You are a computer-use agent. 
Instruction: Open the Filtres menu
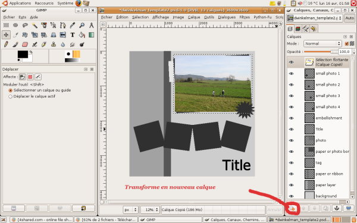pyautogui.click(x=245, y=17)
